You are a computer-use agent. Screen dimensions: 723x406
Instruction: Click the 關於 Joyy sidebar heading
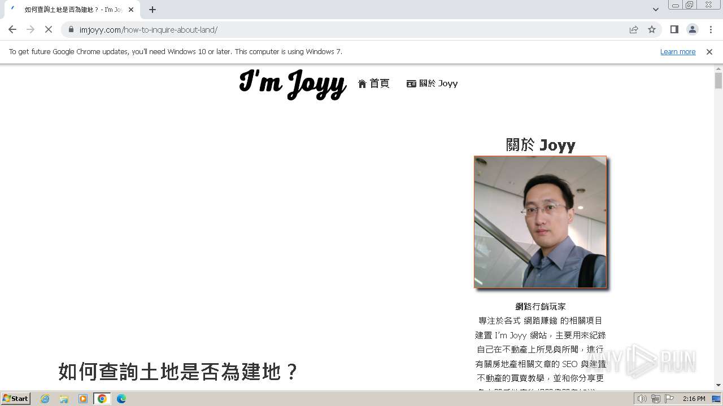[x=541, y=145]
